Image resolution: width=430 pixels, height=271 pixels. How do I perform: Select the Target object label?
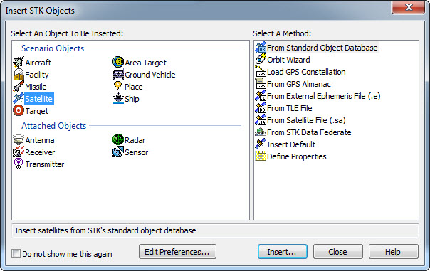tap(37, 111)
